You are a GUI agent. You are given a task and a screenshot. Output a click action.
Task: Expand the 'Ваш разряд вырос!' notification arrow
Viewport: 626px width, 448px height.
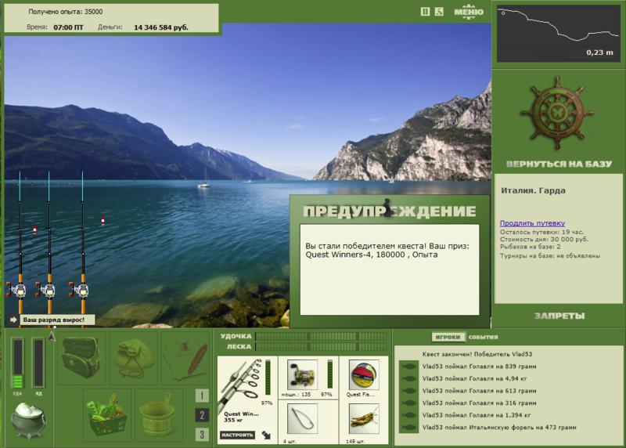click(x=13, y=320)
